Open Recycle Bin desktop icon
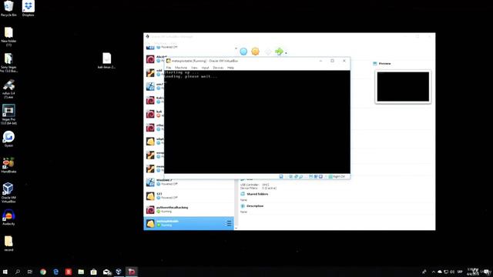493x277 pixels. 8,8
